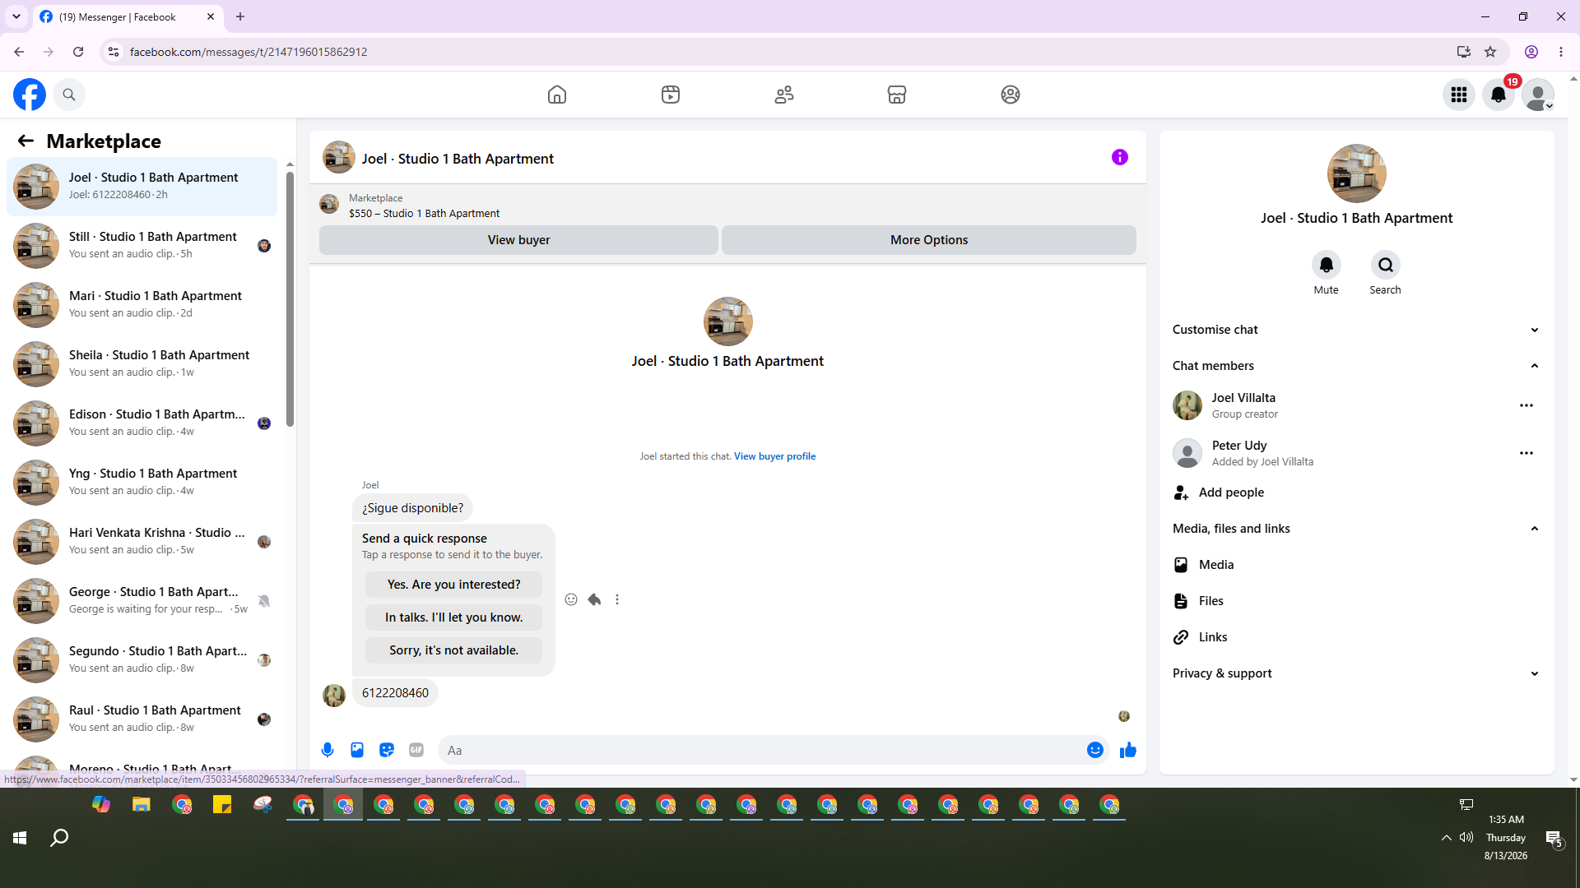Search in conversation icon
Image resolution: width=1580 pixels, height=888 pixels.
click(1386, 265)
